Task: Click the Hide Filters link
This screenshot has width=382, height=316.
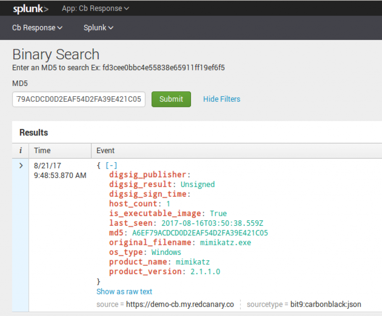Action: [x=222, y=99]
